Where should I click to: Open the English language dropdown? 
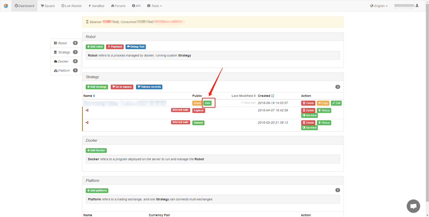(379, 6)
